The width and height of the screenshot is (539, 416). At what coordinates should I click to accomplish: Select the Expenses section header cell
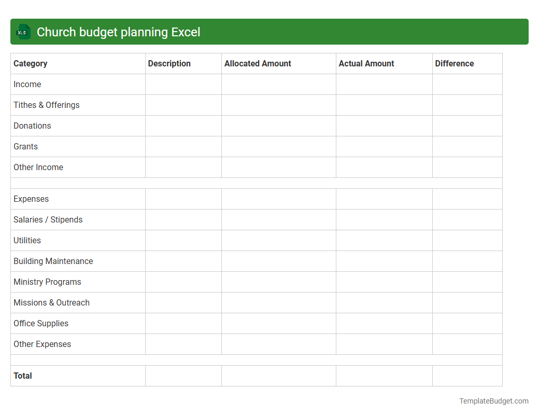[x=31, y=199]
